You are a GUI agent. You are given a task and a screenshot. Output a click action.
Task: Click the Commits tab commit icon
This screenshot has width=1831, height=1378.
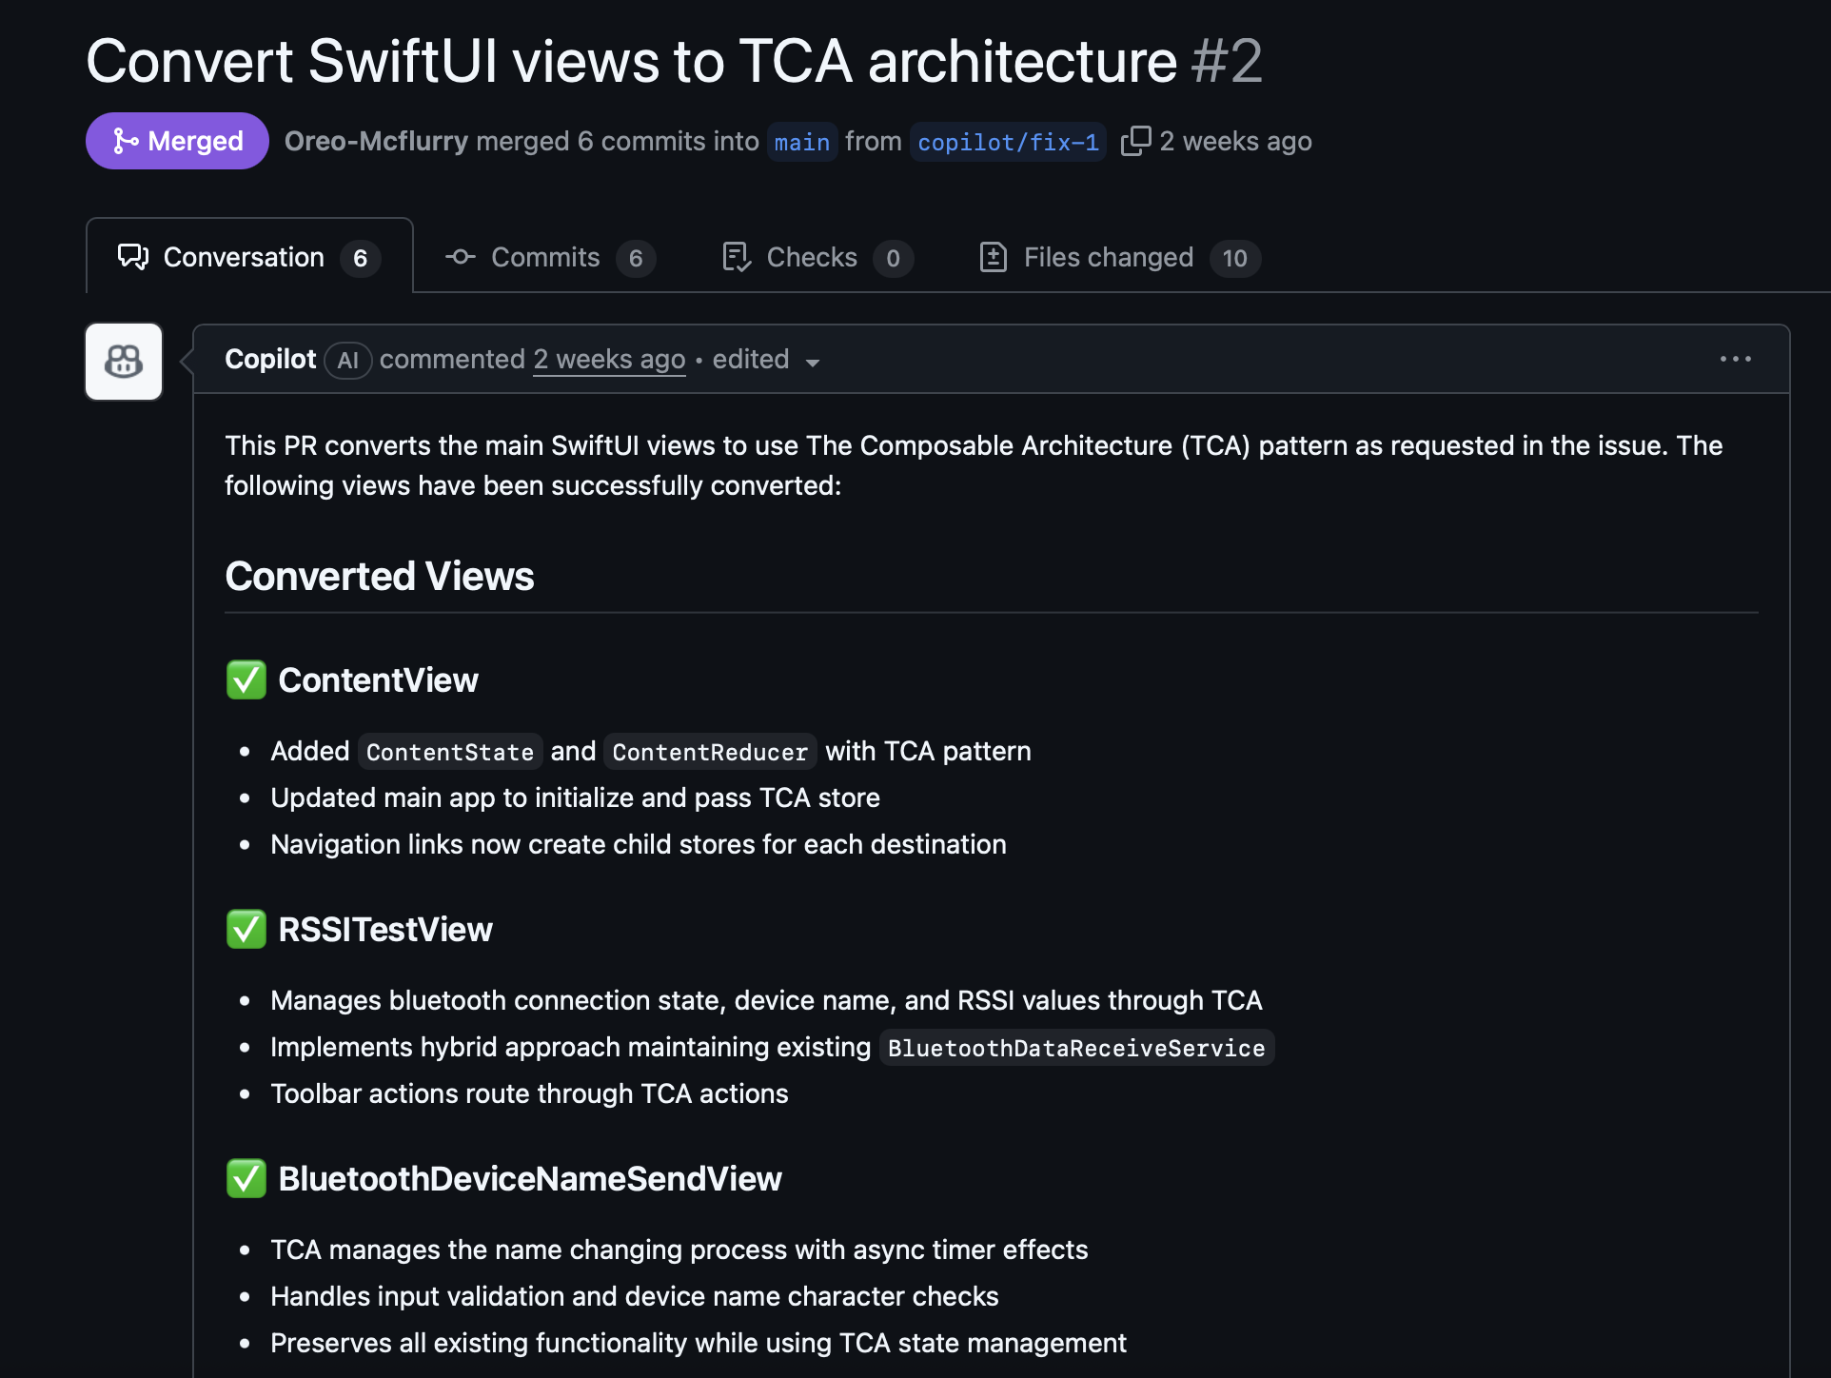461,257
